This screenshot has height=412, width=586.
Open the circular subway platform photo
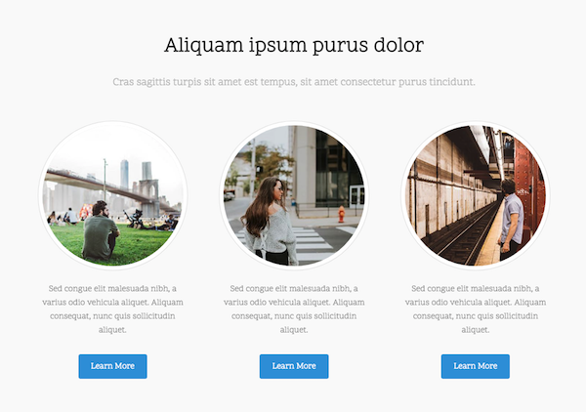point(475,195)
